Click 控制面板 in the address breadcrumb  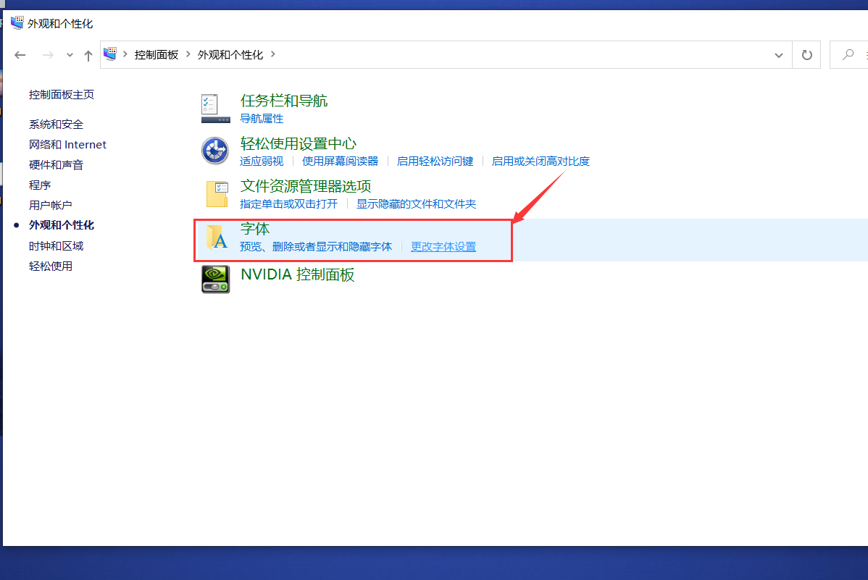tap(156, 55)
